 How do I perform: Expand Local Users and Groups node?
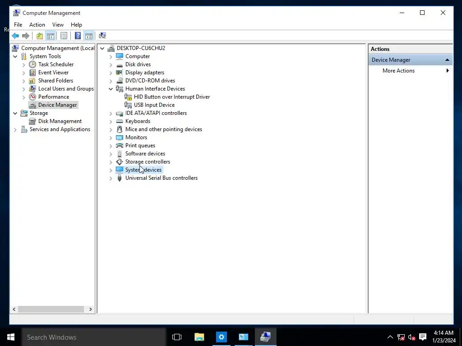[x=23, y=89]
